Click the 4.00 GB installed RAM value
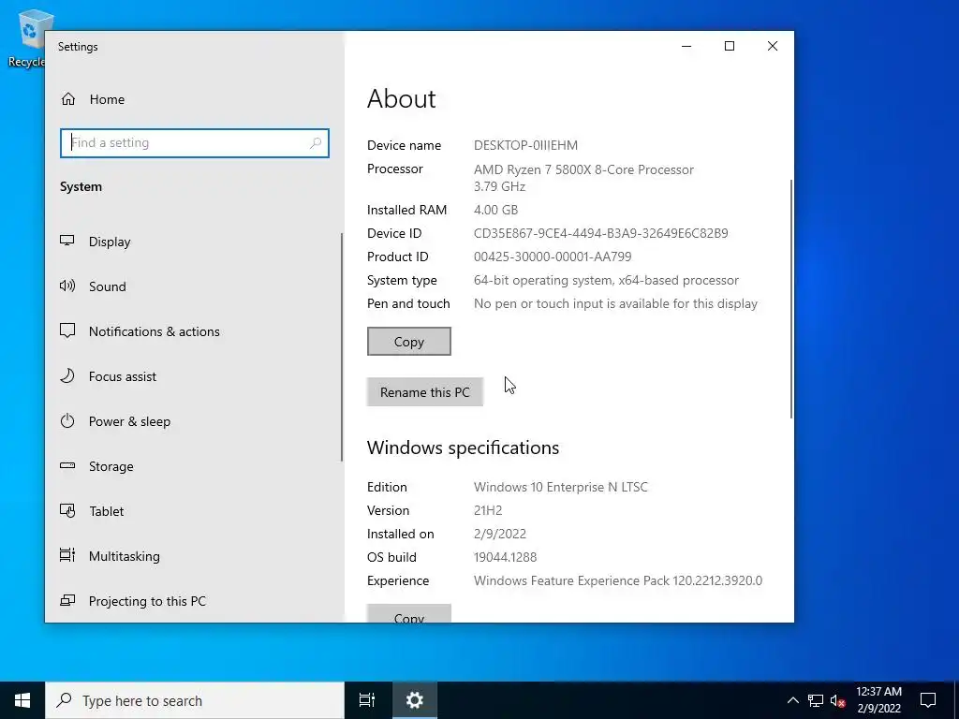The image size is (959, 719). tap(496, 210)
